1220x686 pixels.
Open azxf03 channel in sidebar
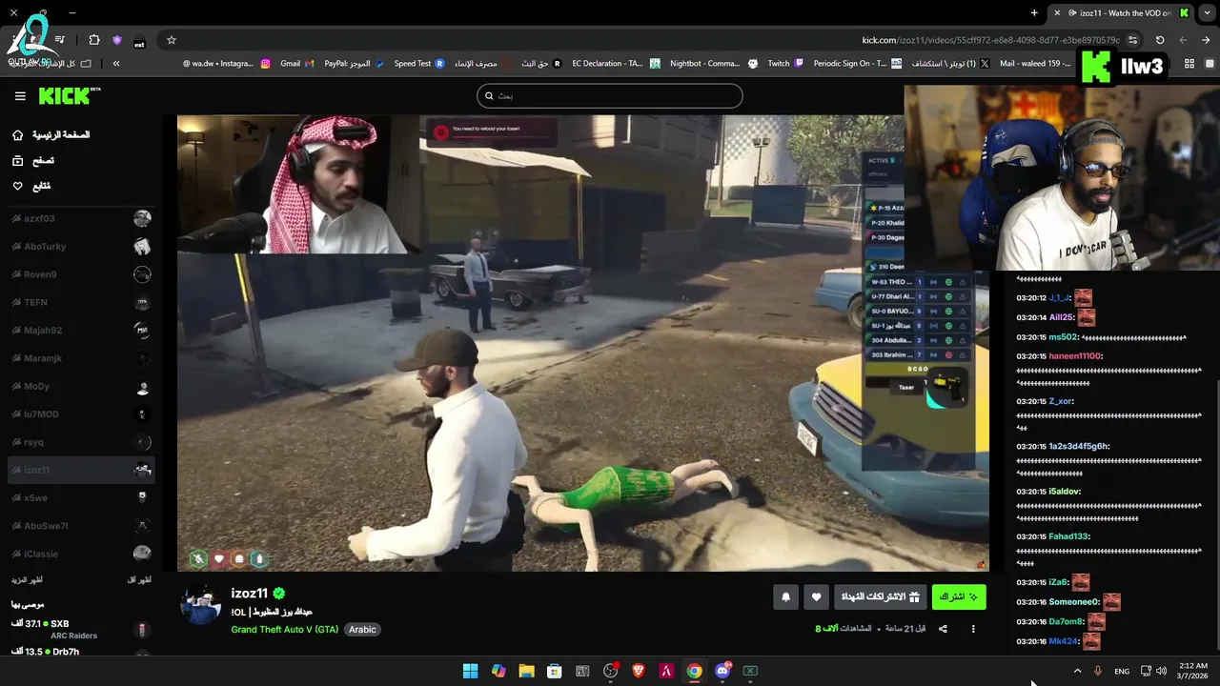pos(81,219)
